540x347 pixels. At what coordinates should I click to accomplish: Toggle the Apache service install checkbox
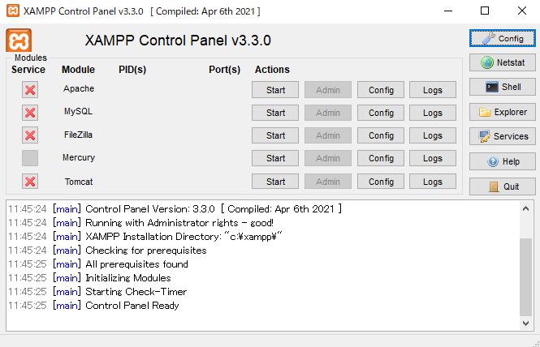point(30,90)
